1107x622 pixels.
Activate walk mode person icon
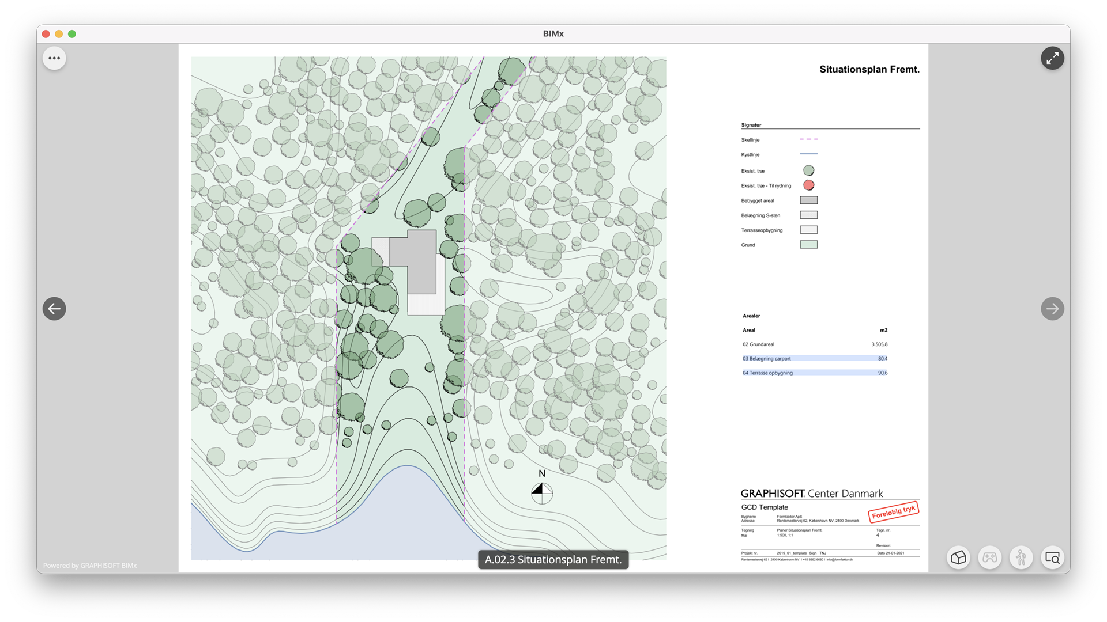(1021, 557)
